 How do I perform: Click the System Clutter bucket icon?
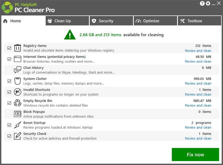18,81
